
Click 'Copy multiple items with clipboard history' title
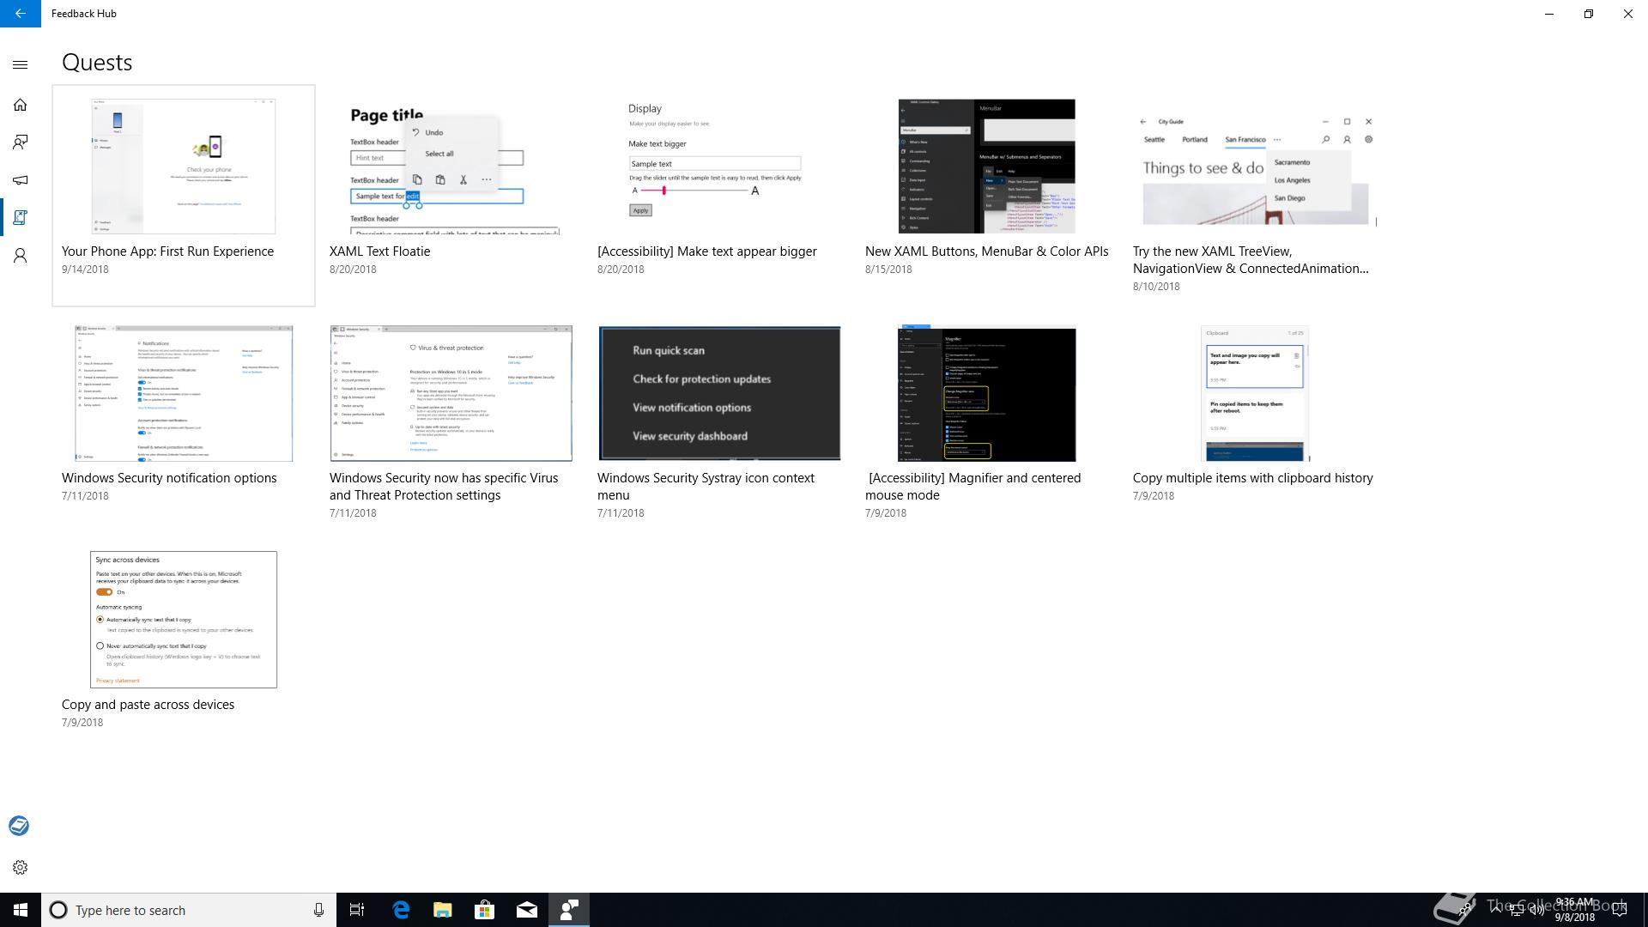(x=1252, y=478)
